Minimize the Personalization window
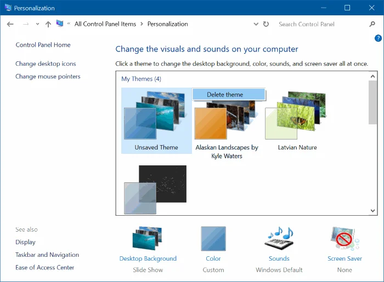 [324, 8]
